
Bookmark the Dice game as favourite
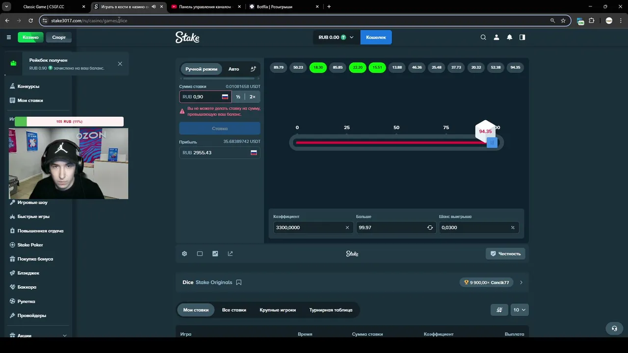(239, 282)
